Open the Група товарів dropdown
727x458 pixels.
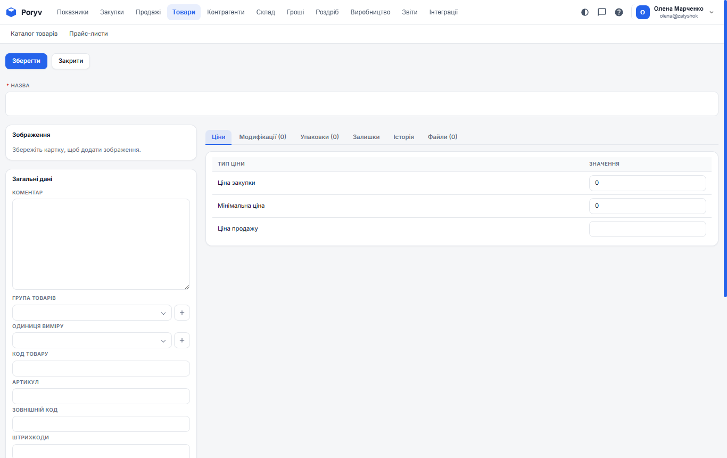(x=92, y=313)
